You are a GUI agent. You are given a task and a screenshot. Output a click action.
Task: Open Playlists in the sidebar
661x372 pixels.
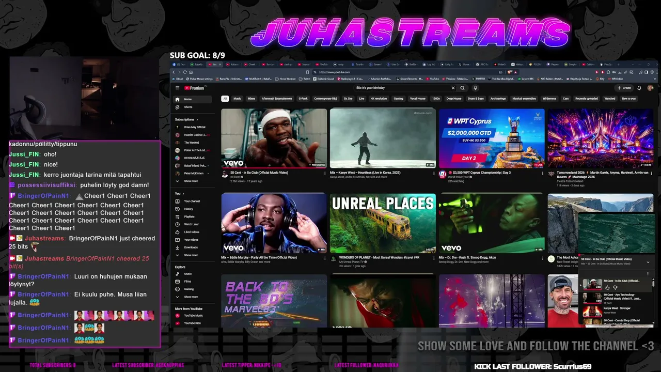point(192,216)
